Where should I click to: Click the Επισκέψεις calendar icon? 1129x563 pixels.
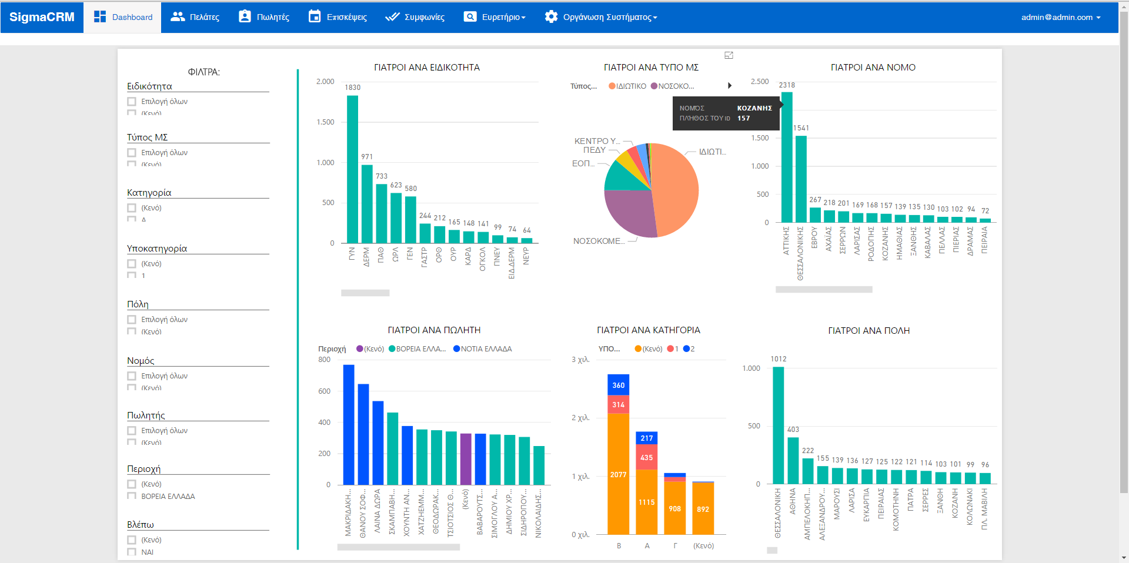pos(315,16)
